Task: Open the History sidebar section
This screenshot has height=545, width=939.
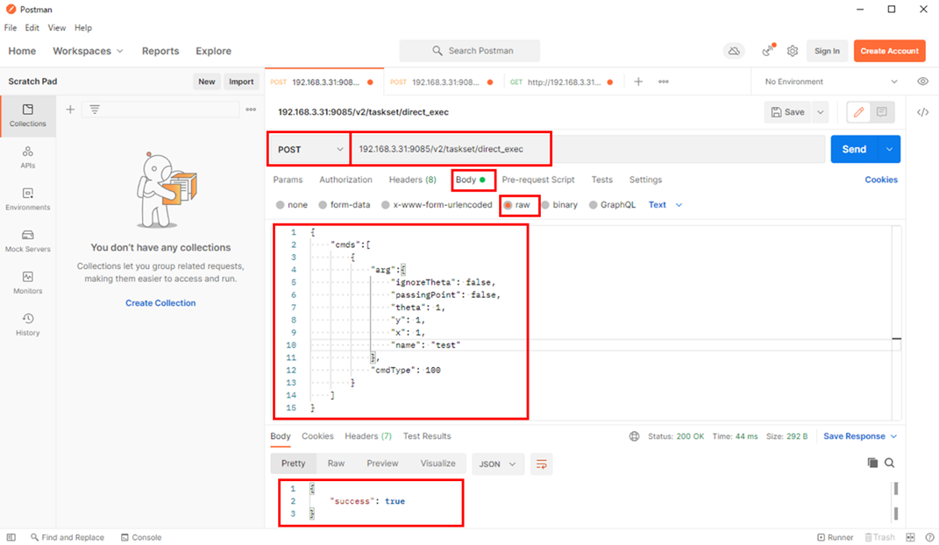Action: pyautogui.click(x=28, y=324)
